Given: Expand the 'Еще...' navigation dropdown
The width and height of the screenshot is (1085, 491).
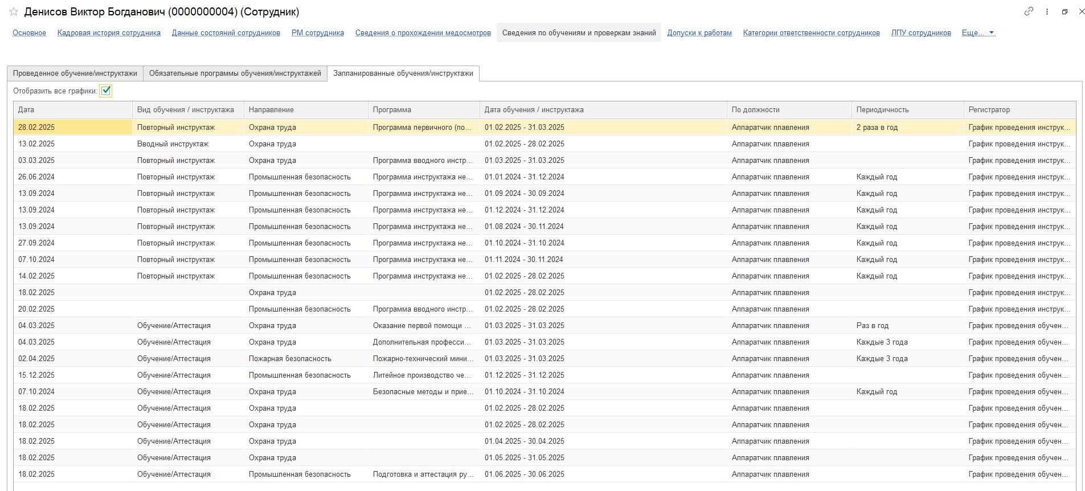Looking at the screenshot, I should [978, 33].
